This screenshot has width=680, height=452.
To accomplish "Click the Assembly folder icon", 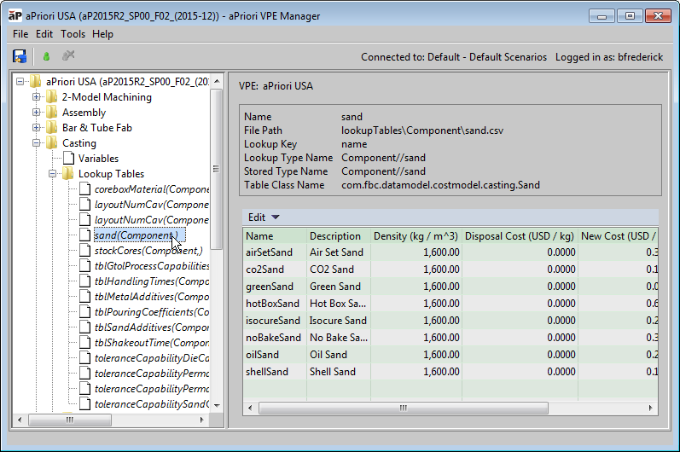I will [52, 113].
